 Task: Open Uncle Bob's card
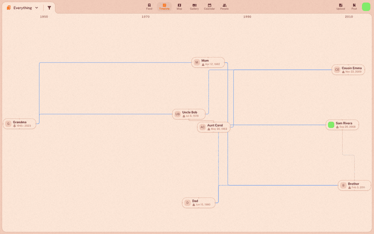[x=189, y=114]
